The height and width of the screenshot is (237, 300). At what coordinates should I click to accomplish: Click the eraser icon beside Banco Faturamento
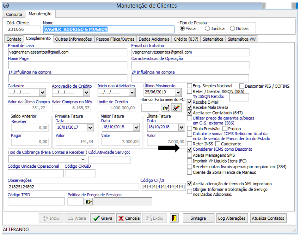click(176, 108)
